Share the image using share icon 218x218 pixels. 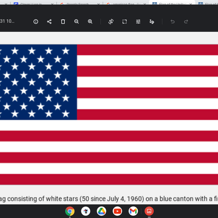click(x=49, y=22)
